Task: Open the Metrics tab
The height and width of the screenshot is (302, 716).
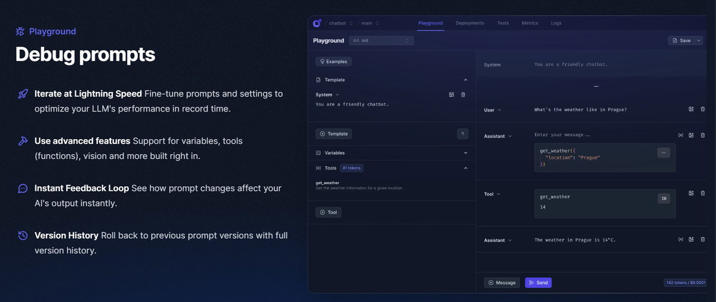Action: 529,23
